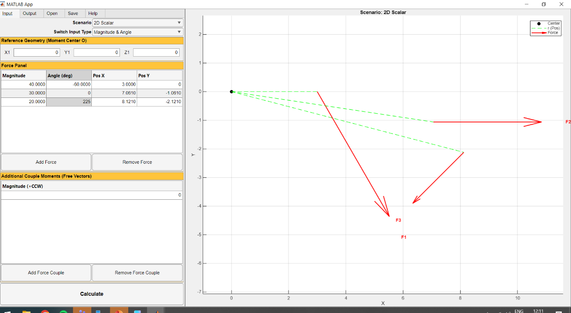Open the Open menu tab

tap(52, 13)
